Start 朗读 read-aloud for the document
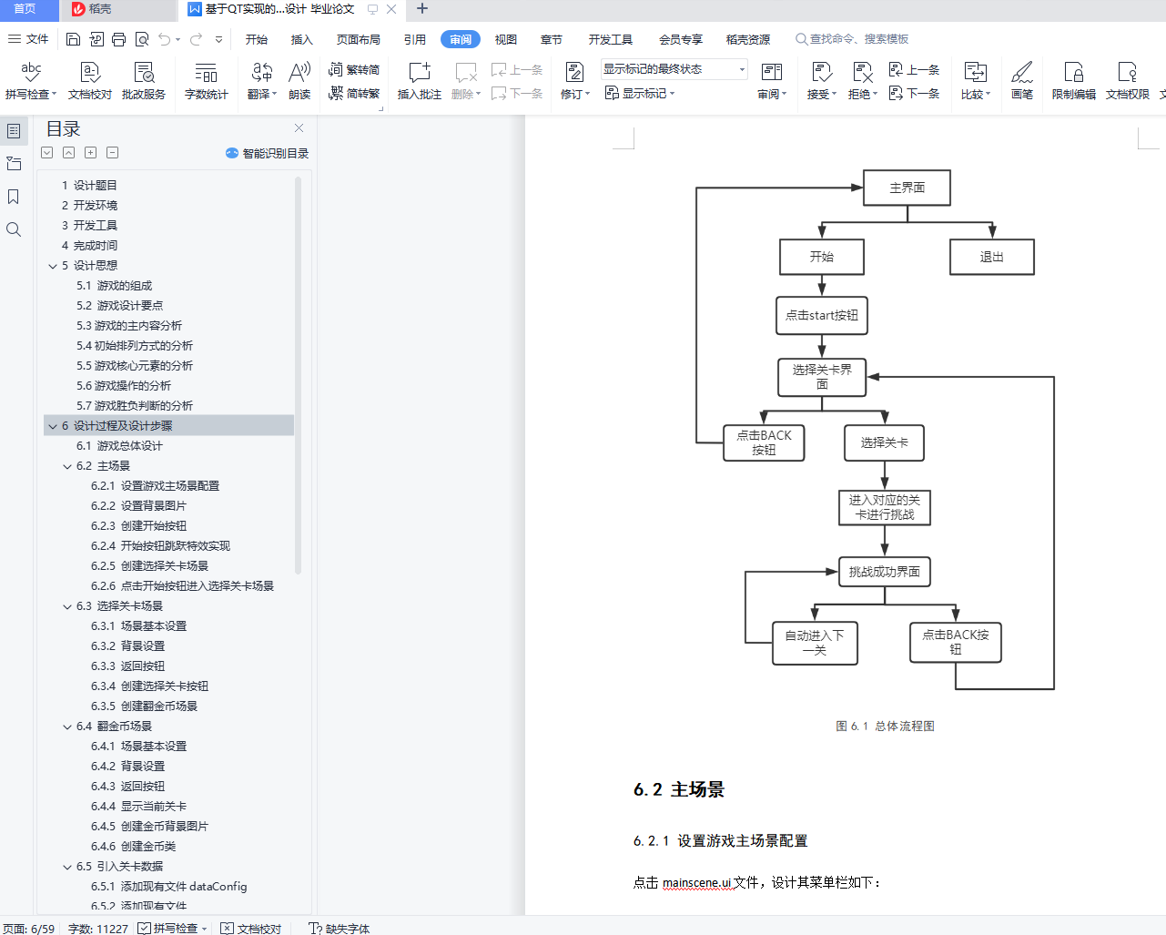 (299, 80)
